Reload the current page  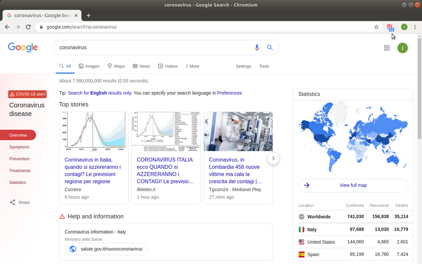(28, 27)
